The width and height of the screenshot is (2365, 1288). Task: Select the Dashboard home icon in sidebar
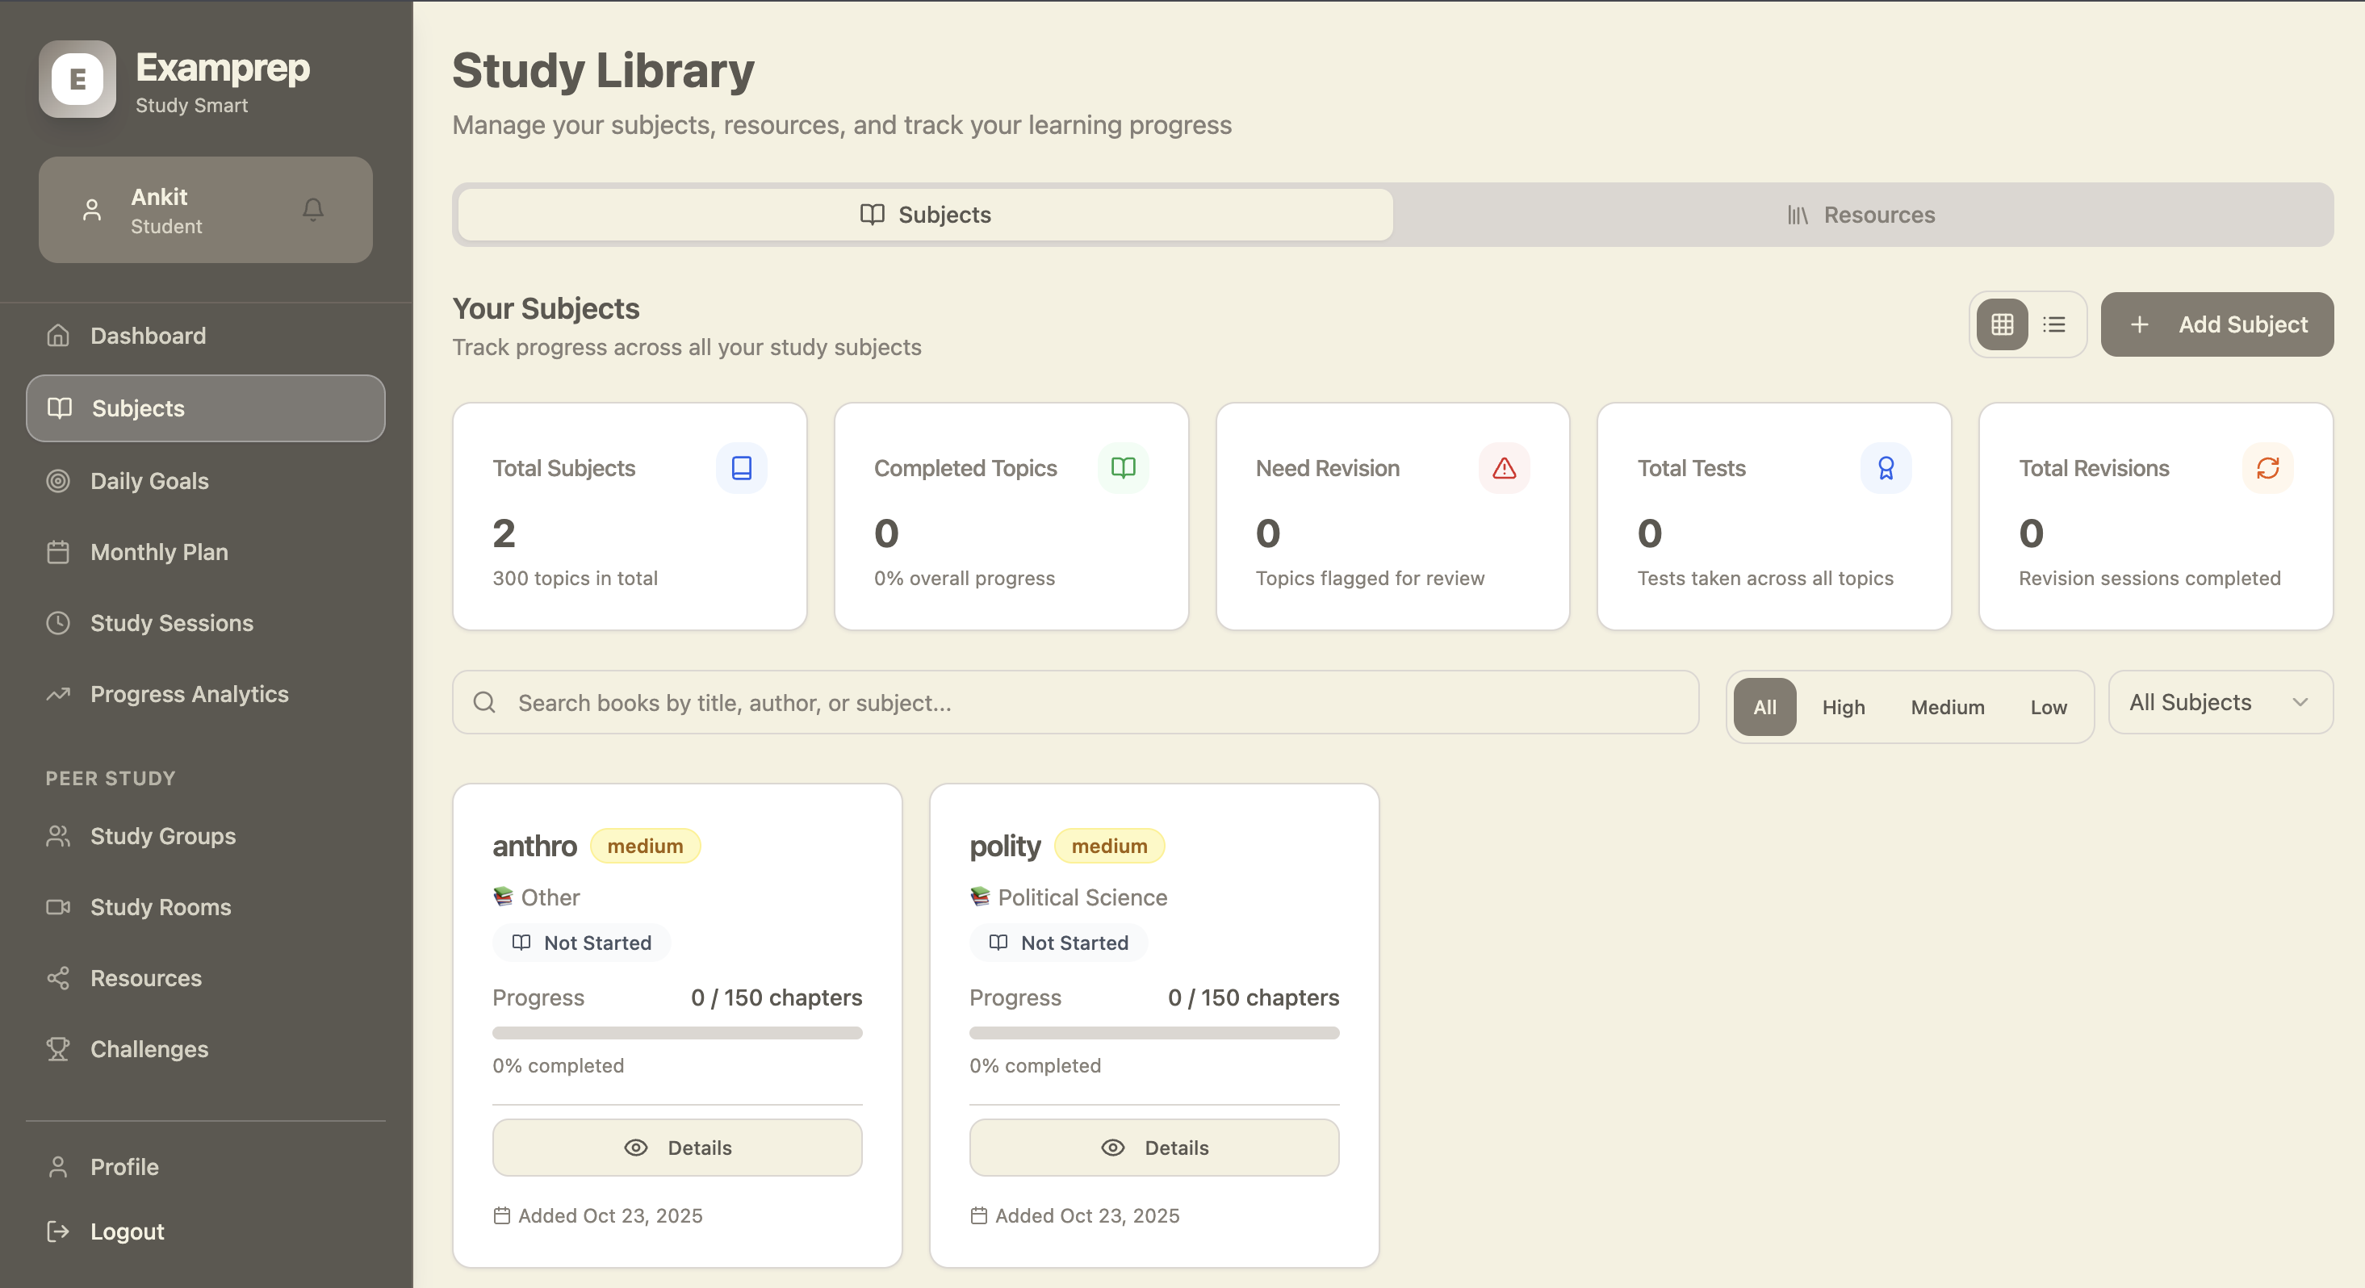click(58, 335)
